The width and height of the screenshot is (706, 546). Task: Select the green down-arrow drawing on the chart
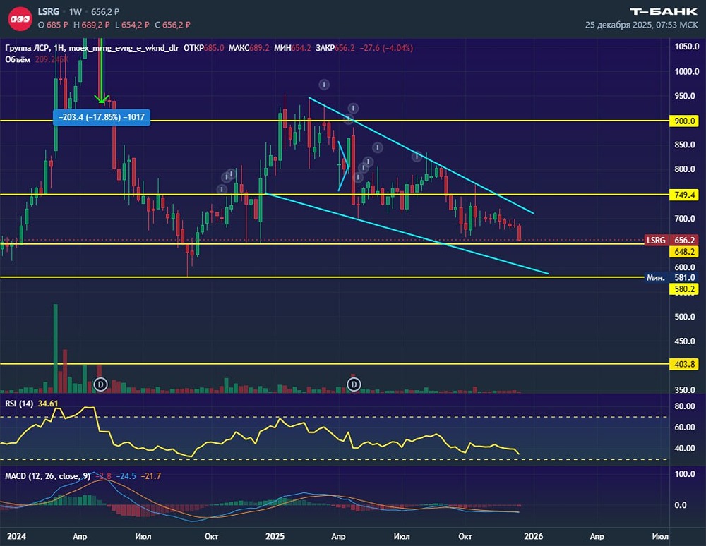[x=101, y=72]
